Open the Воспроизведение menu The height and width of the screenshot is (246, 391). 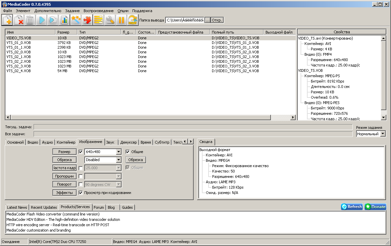pos(98,11)
